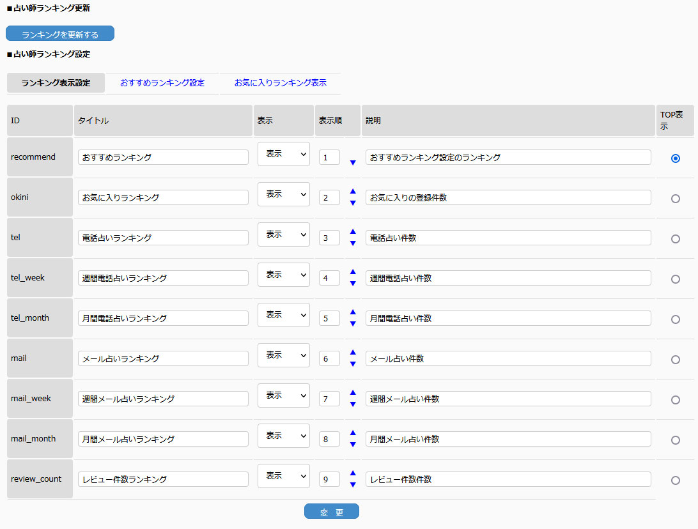
Task: Open the お気に入りランキング表示 tab
Action: (280, 83)
